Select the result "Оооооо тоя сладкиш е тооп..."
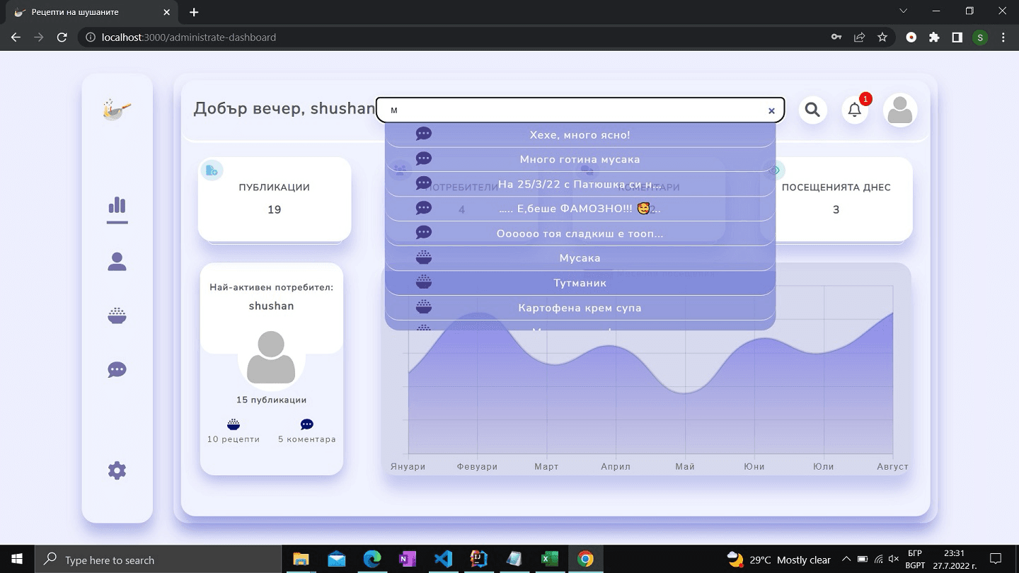 tap(580, 233)
